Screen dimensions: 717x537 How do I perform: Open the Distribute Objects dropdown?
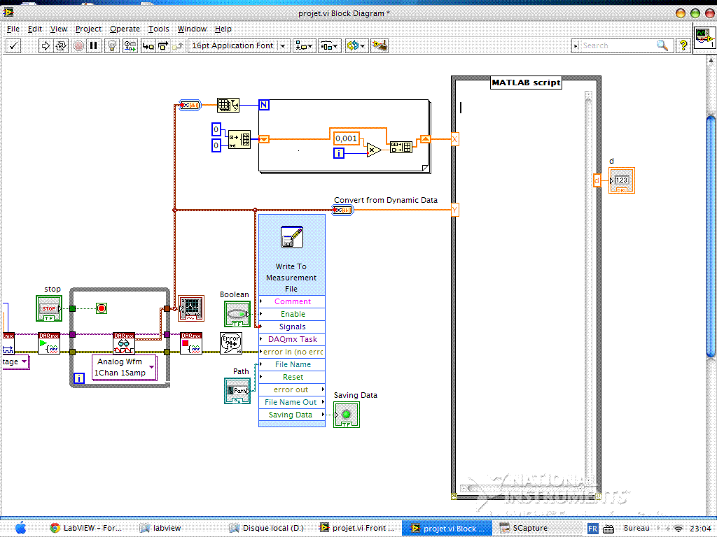click(329, 45)
